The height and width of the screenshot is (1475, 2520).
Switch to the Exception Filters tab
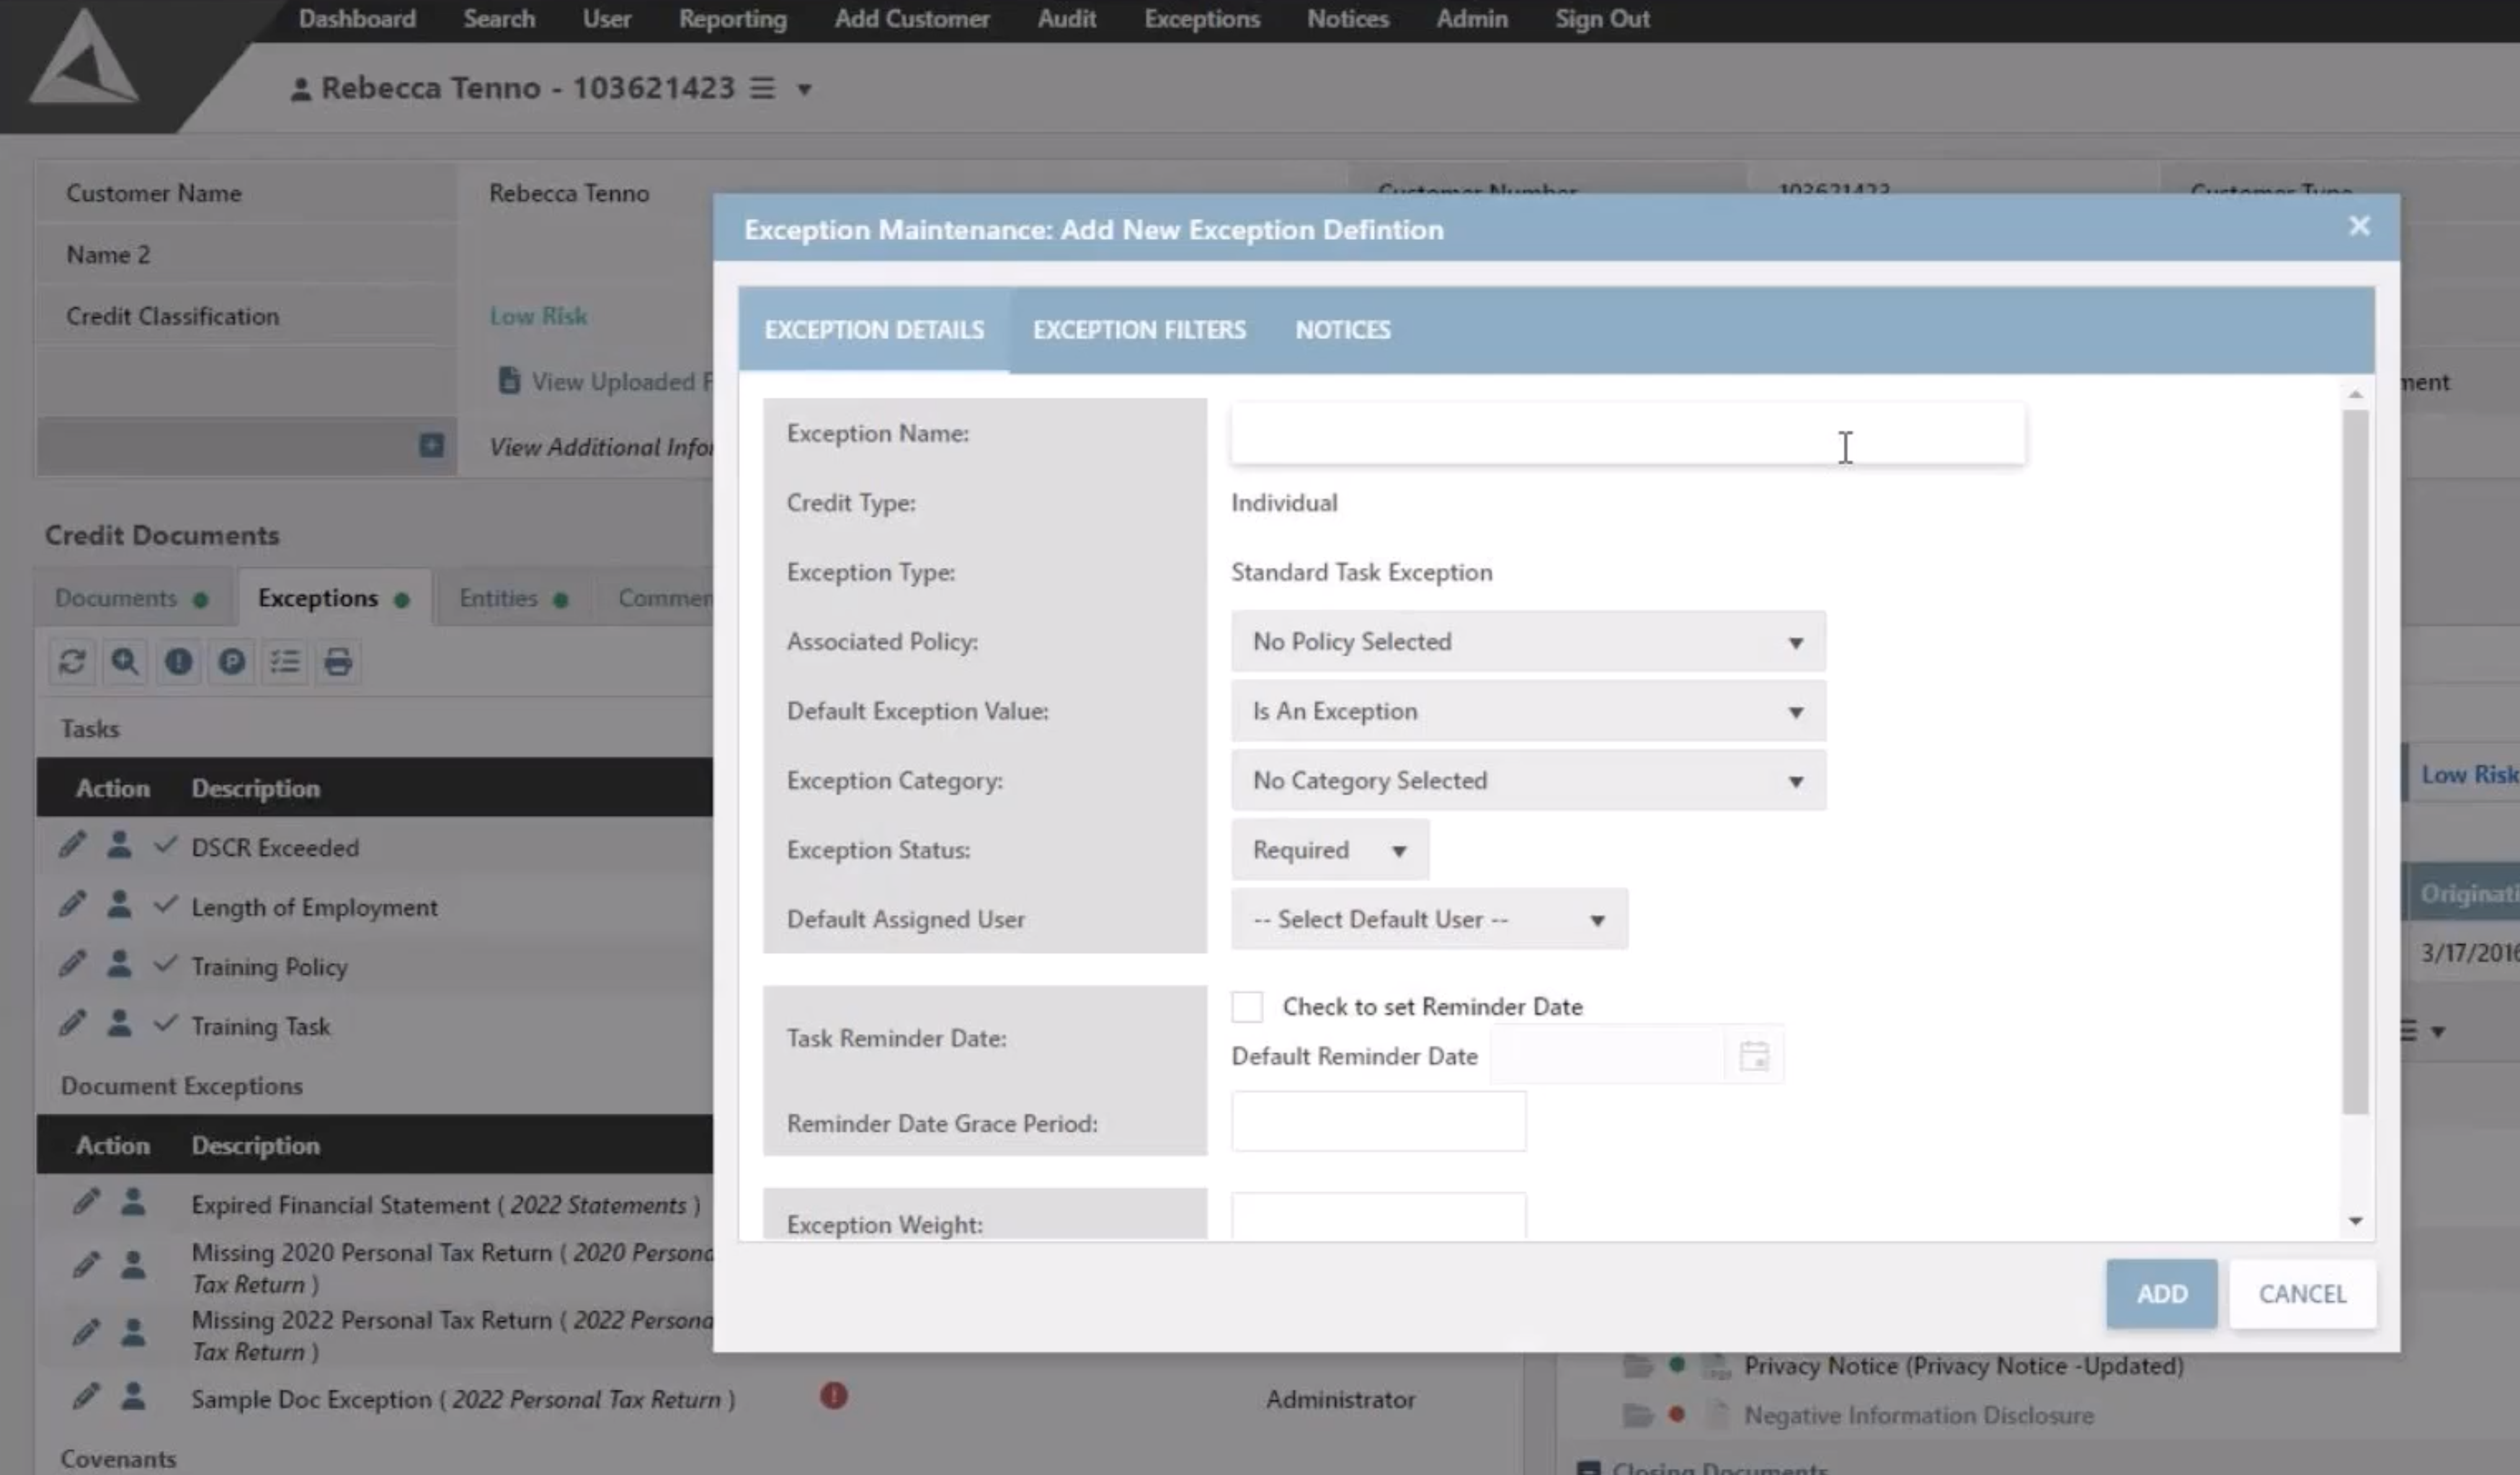(1139, 330)
